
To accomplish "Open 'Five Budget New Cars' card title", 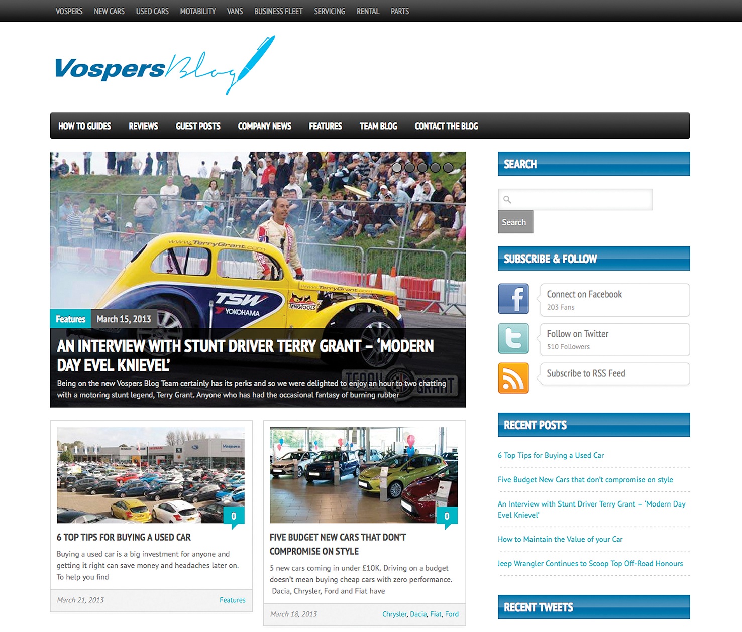I will [x=338, y=544].
